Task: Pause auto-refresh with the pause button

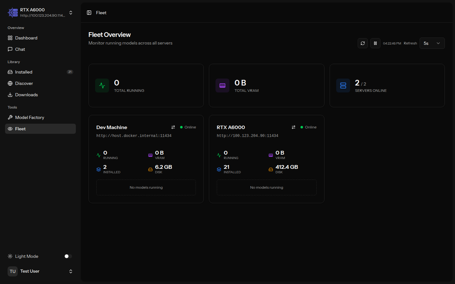Action: tap(375, 43)
